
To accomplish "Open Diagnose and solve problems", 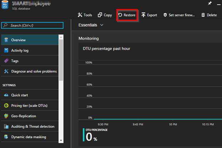I will tap(34, 71).
